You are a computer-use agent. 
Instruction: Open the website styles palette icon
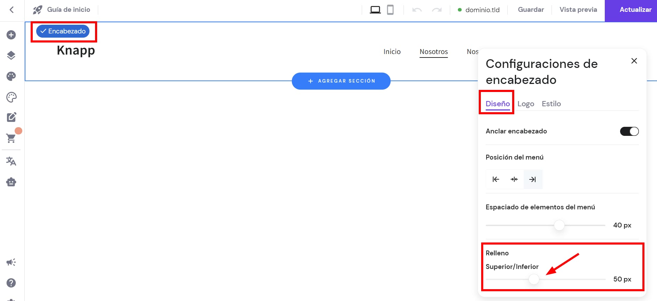point(11,76)
